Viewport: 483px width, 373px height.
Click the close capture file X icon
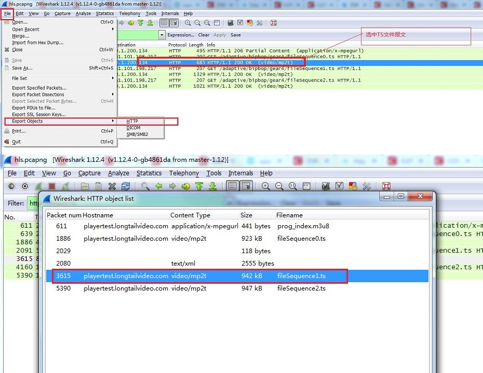(112, 186)
